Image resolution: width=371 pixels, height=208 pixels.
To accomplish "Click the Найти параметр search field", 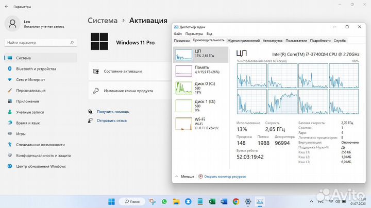I will 41,43.
